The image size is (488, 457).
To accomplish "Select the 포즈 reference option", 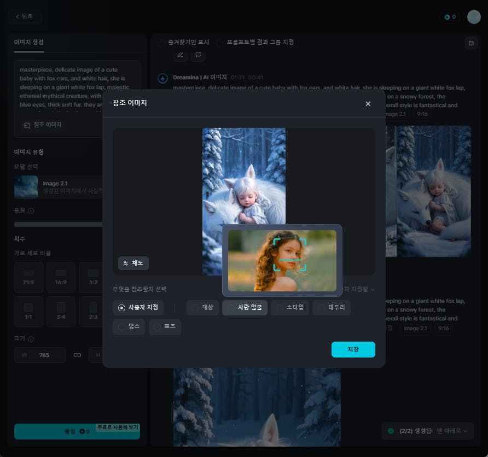I will tap(165, 326).
